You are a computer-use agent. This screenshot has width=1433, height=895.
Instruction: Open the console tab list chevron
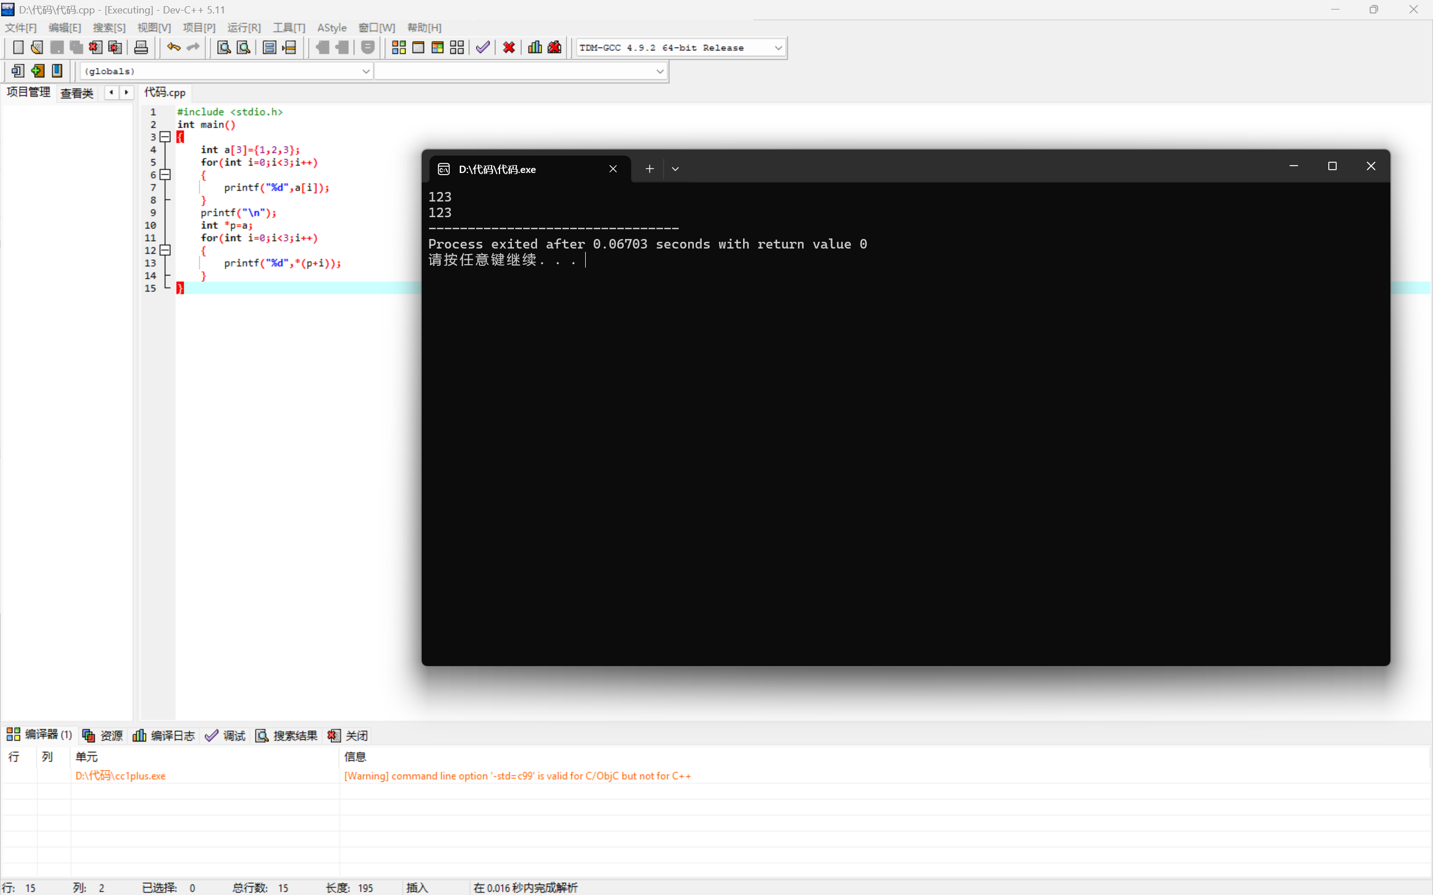pyautogui.click(x=675, y=169)
